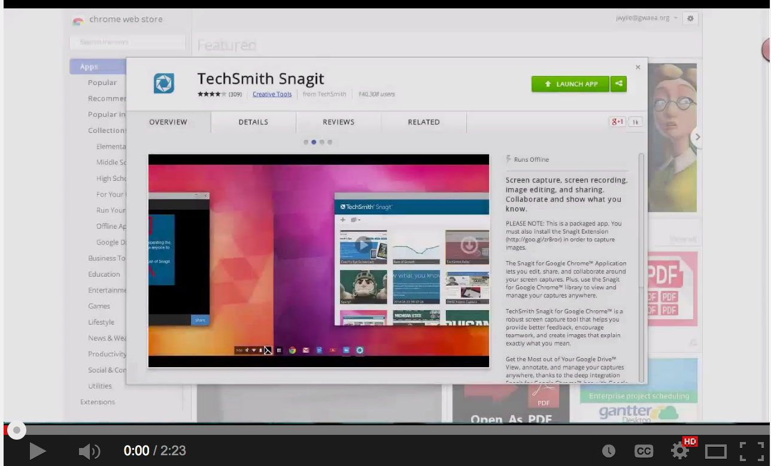The image size is (771, 466).
Task: Click the green share icon button
Action: click(x=618, y=84)
